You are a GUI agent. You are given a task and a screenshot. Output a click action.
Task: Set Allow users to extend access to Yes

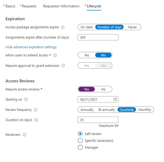(87, 55)
